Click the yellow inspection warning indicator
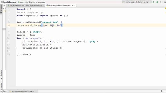Image resolution: width=166 pixels, height=93 pixels. pyautogui.click(x=165, y=8)
